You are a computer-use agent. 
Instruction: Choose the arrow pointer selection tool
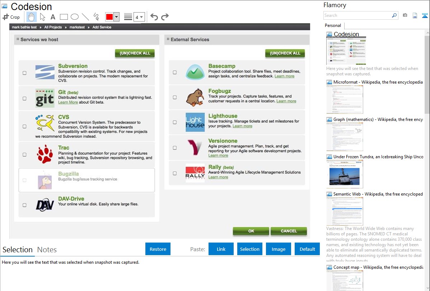coord(42,17)
